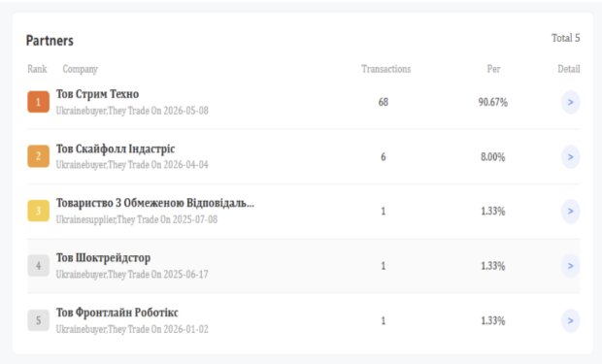Click the yellow rank 3 badge
Screen dimensions: 602x364
coord(39,211)
